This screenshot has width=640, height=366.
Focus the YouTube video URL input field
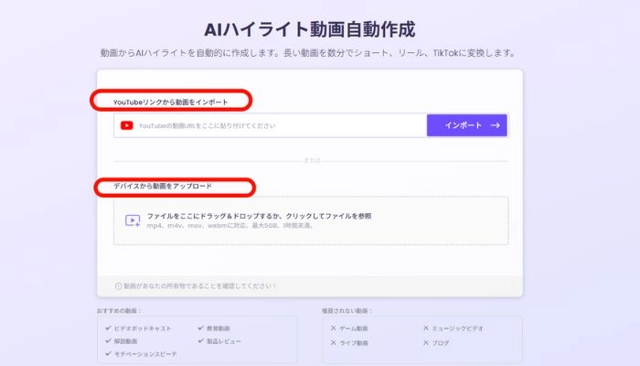(274, 125)
